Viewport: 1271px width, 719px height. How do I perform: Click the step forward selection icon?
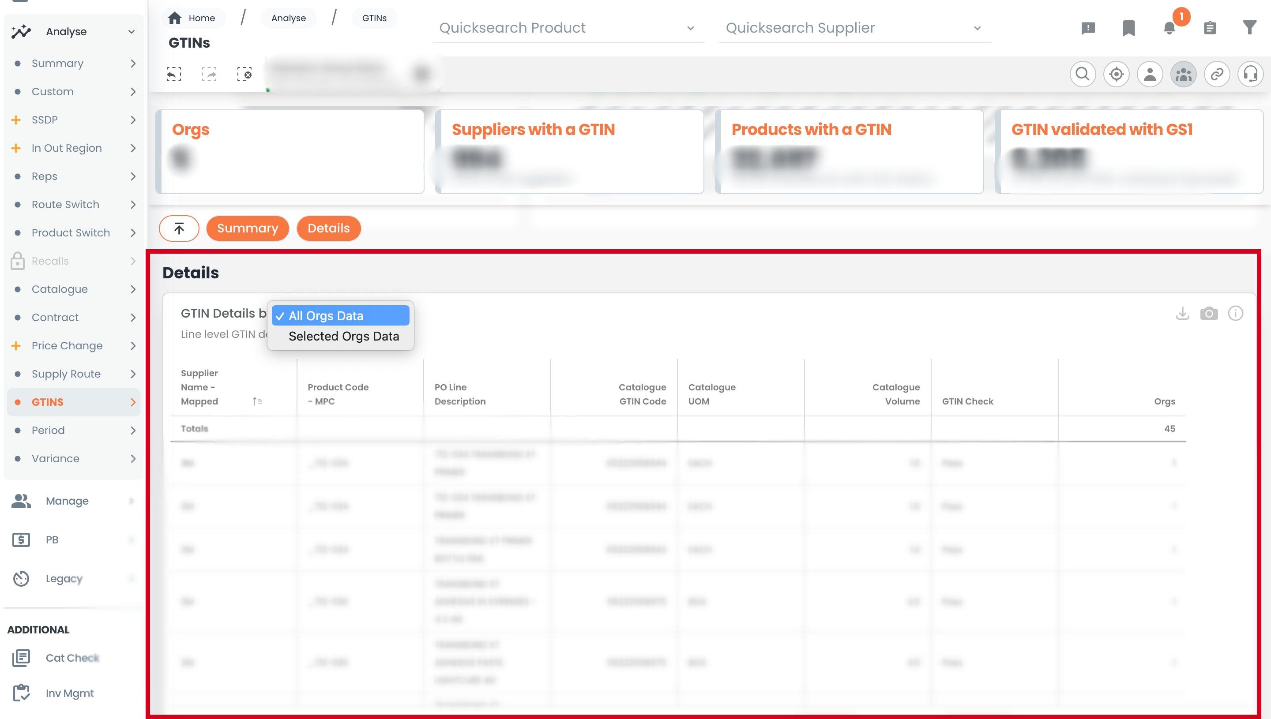(x=210, y=74)
